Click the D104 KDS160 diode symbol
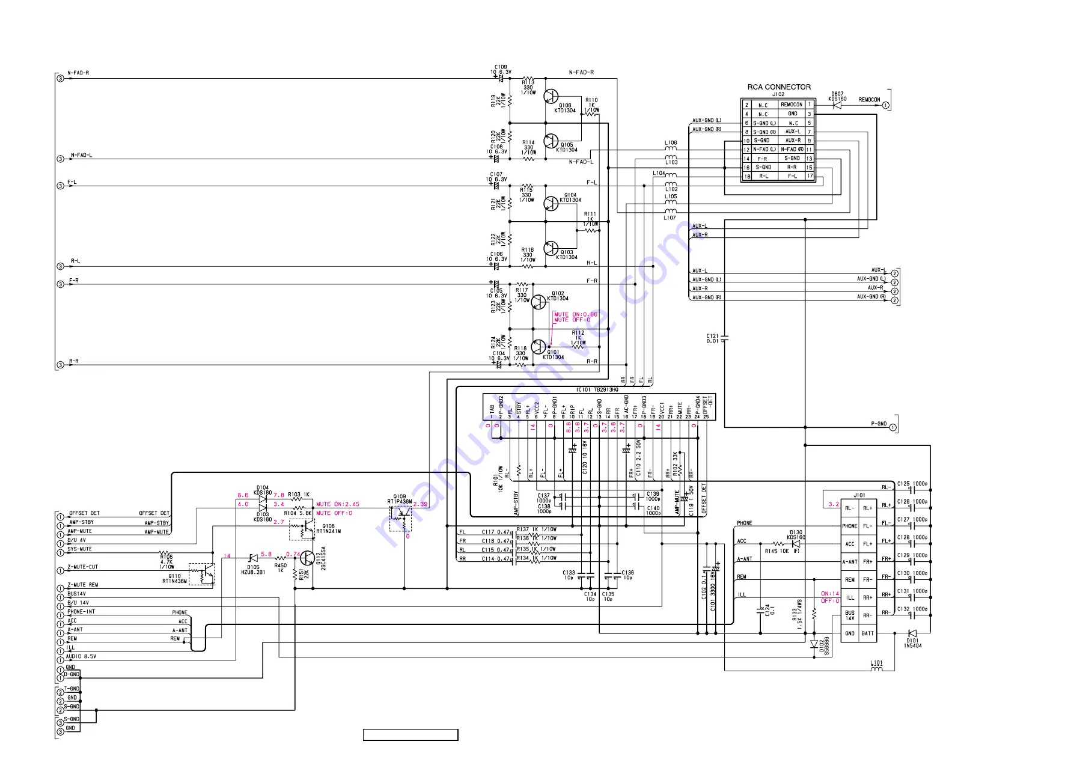Viewport: 1074px width, 759px height. [263, 499]
